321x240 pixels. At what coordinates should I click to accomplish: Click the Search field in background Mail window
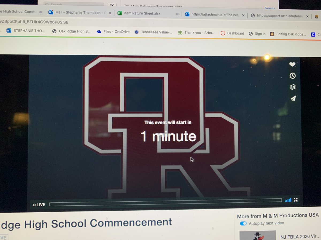point(74,5)
